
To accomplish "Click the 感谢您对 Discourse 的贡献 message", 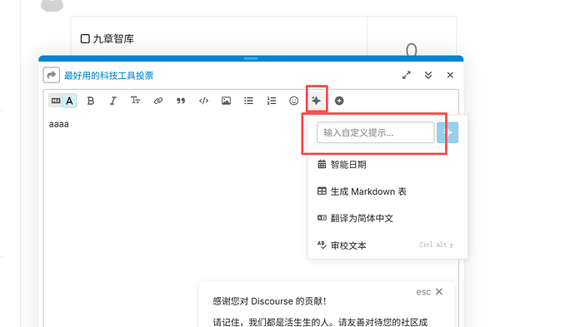I will (x=269, y=301).
